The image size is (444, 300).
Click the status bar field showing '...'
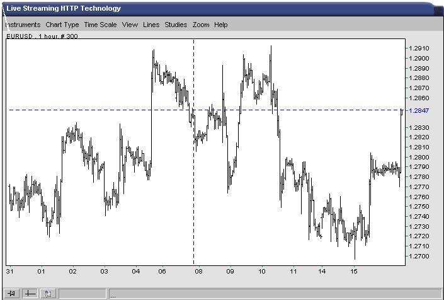(275, 294)
